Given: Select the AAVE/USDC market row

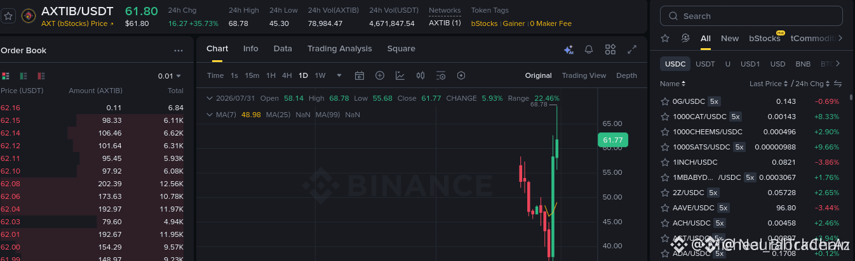Looking at the screenshot, I should click(x=751, y=208).
